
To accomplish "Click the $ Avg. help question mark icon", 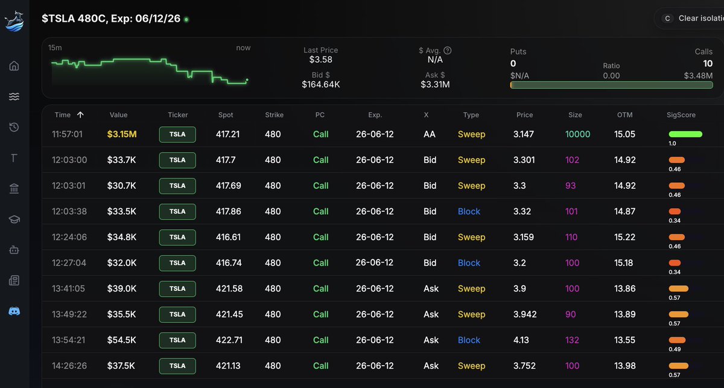I will (448, 51).
